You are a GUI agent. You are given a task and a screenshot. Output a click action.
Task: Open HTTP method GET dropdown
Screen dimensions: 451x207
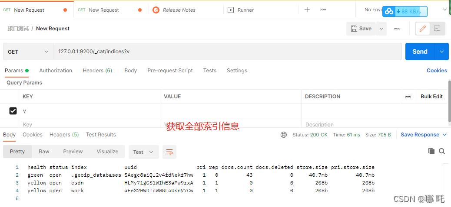click(28, 52)
